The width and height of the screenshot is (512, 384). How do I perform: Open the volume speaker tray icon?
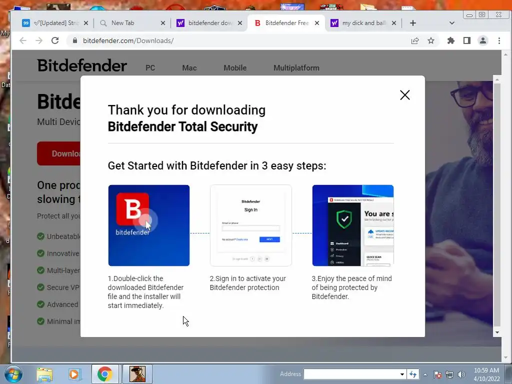(461, 374)
